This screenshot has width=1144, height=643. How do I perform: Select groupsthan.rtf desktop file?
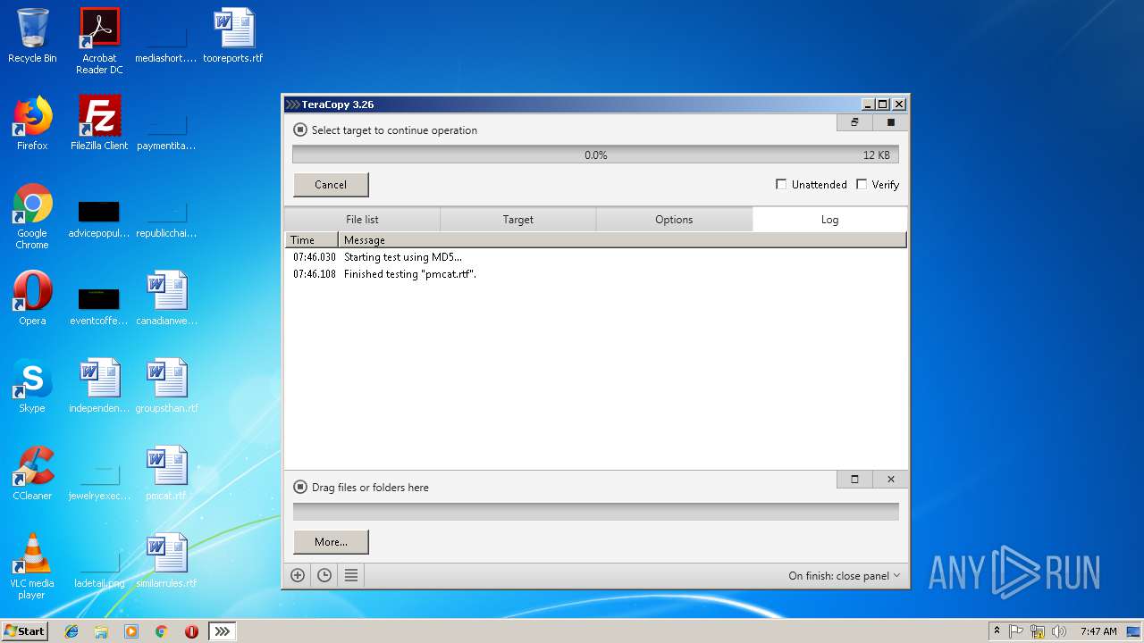coord(166,386)
